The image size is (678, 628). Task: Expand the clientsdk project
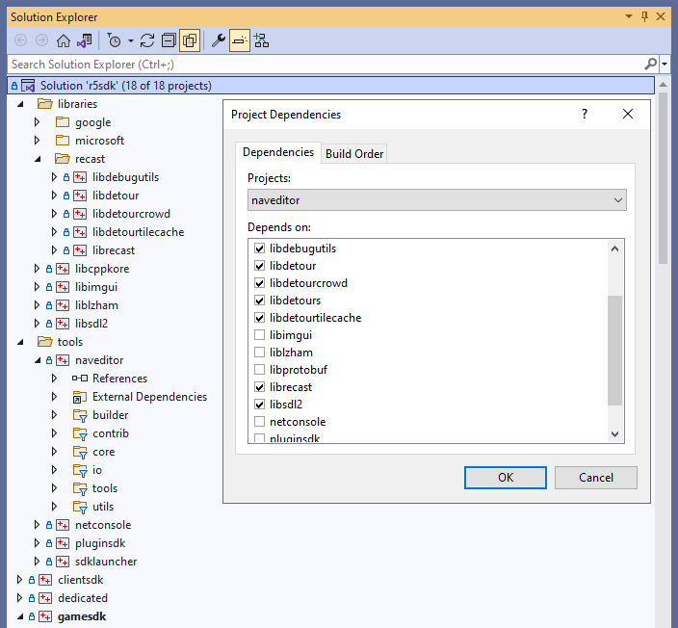[x=19, y=579]
